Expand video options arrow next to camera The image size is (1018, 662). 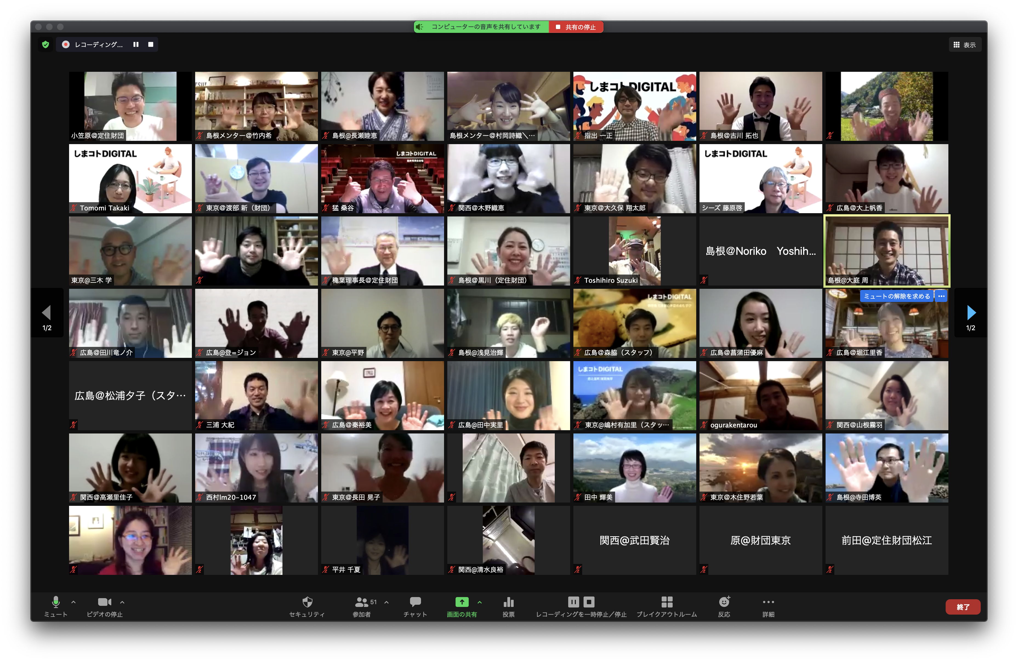[122, 602]
